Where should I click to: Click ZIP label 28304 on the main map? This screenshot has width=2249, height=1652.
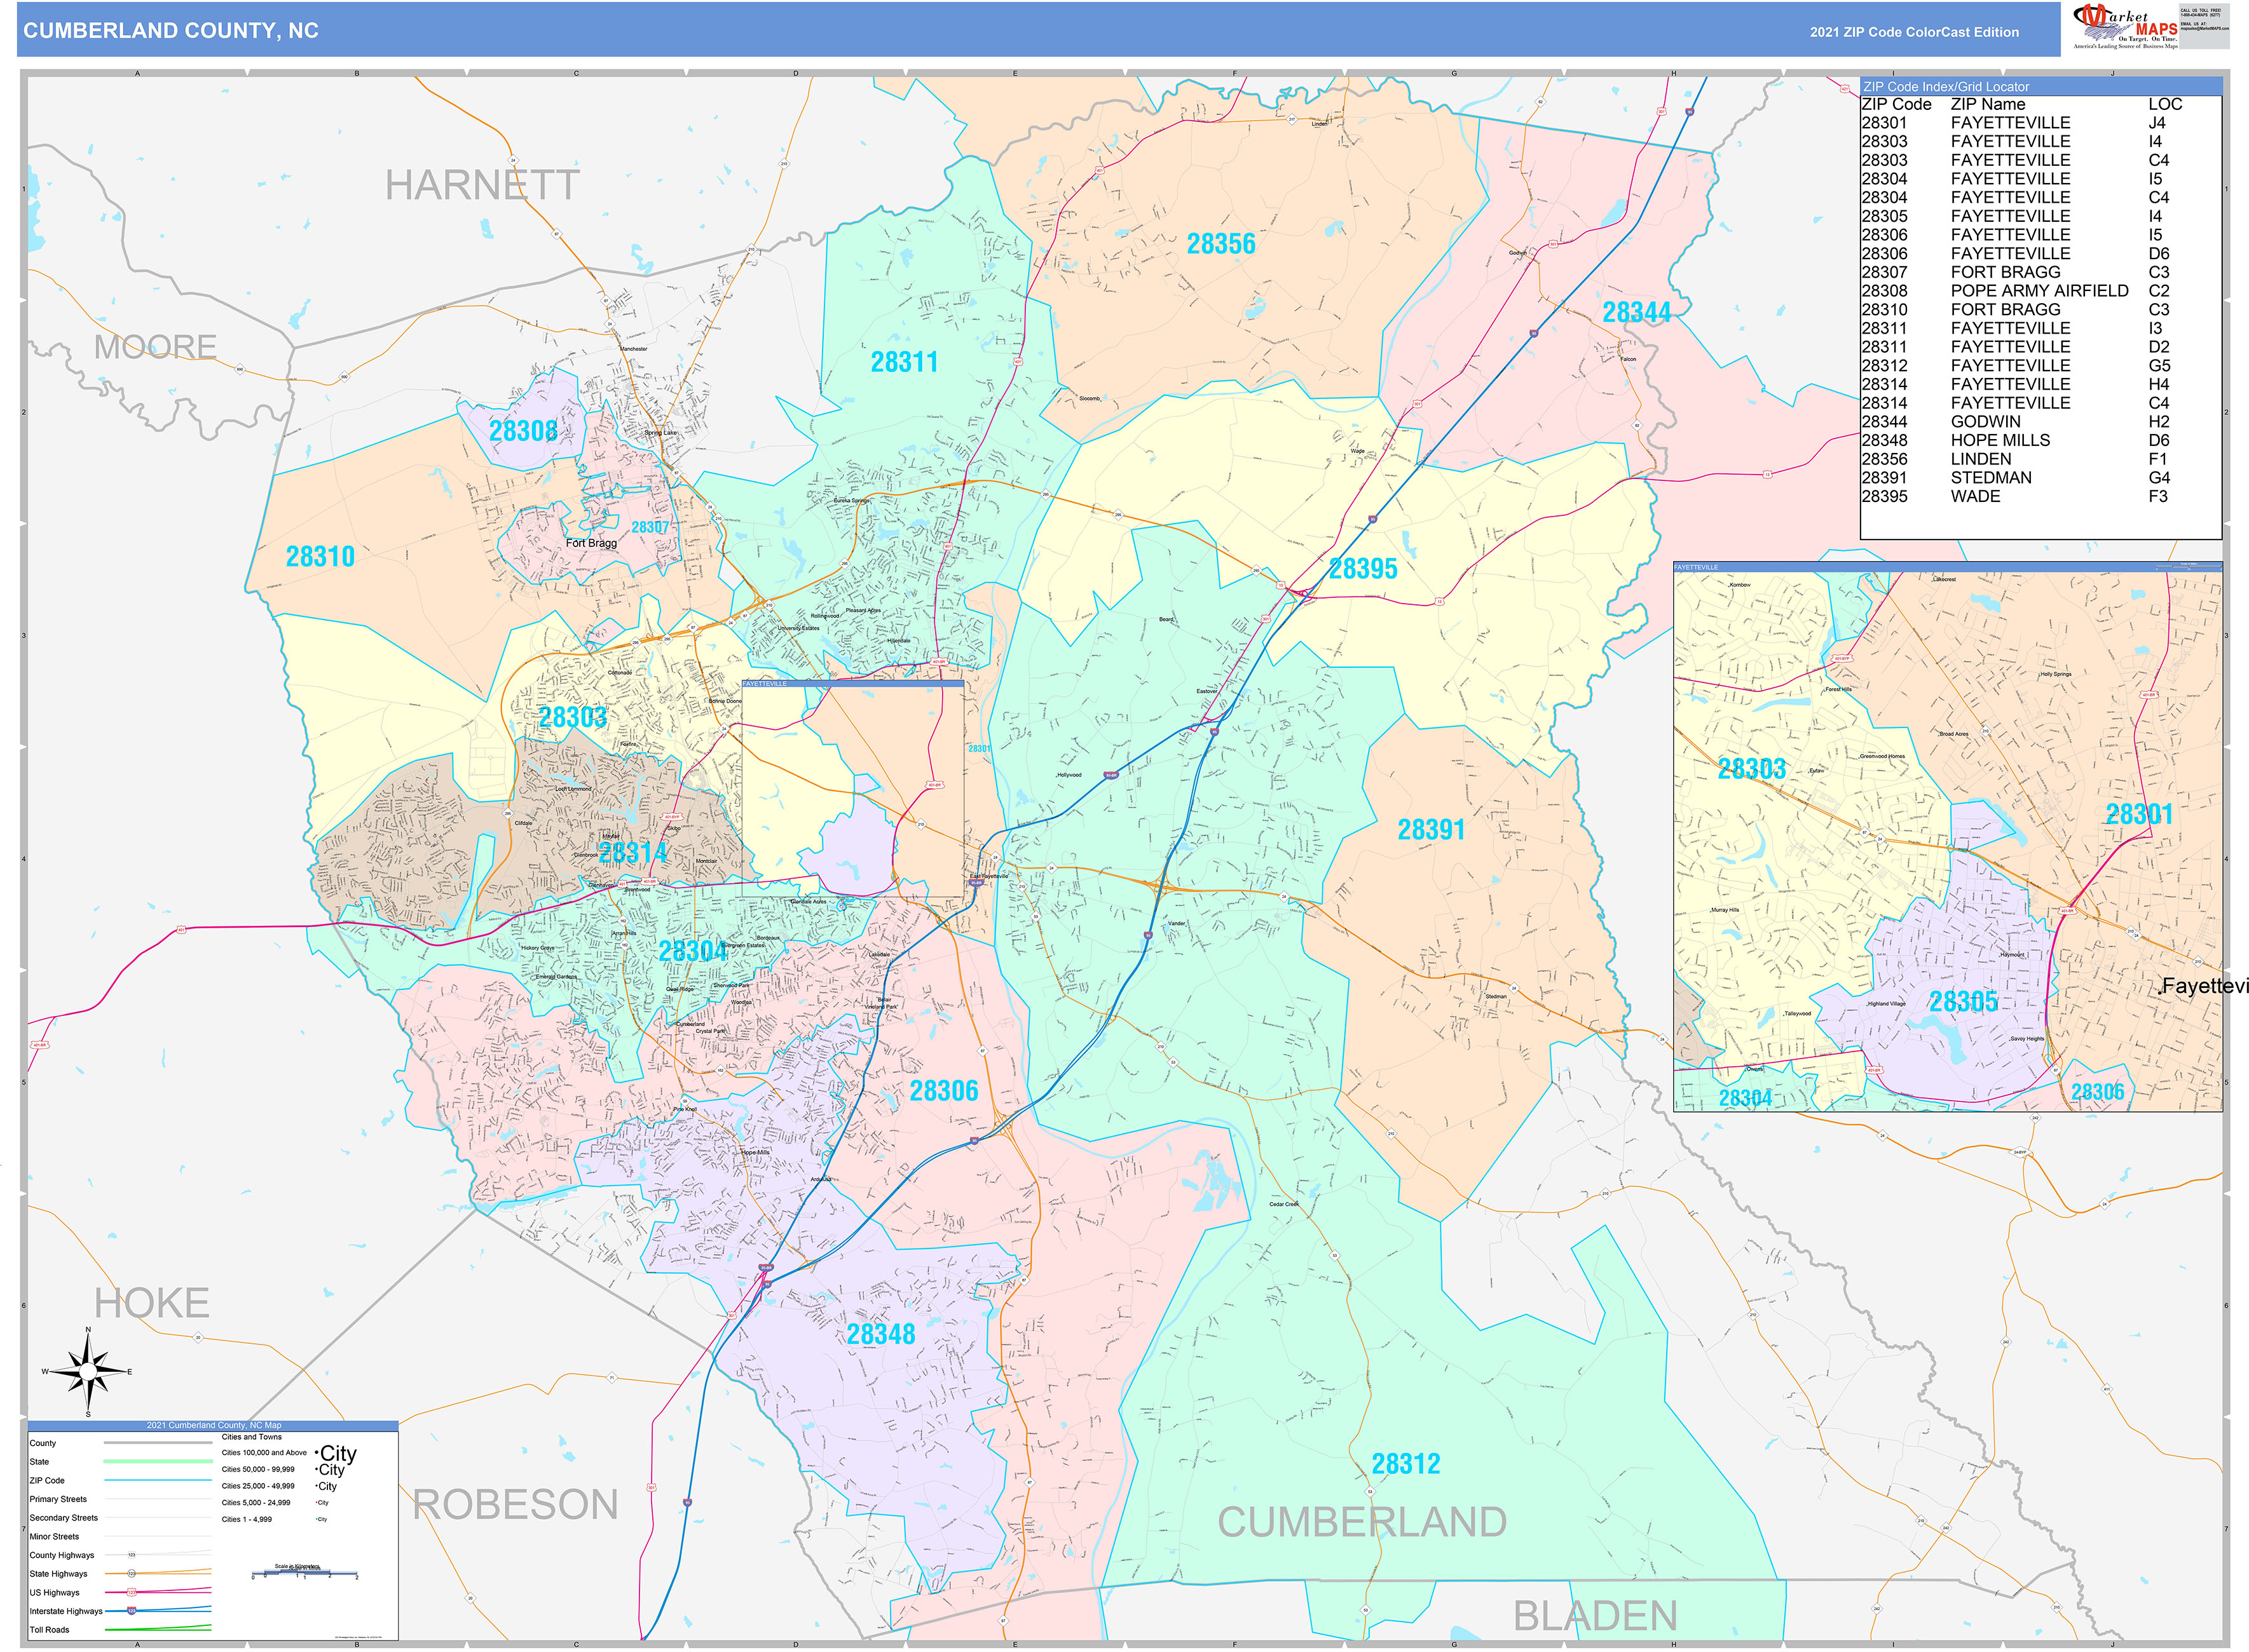(694, 951)
